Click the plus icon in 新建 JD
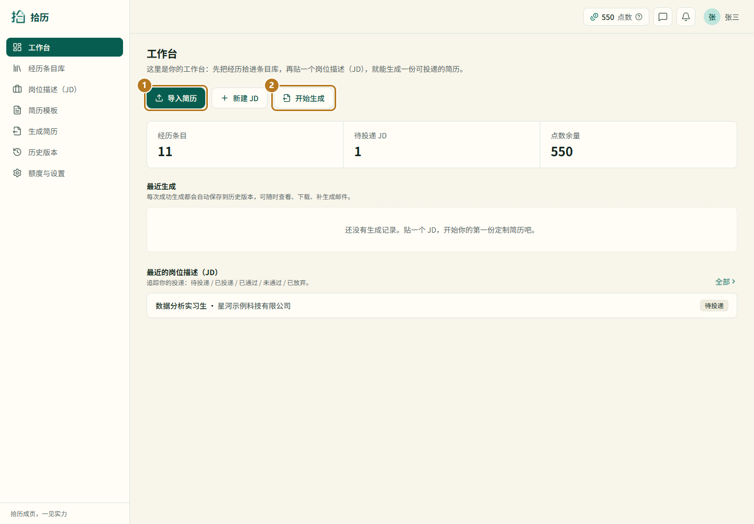This screenshot has height=524, width=754. 225,98
